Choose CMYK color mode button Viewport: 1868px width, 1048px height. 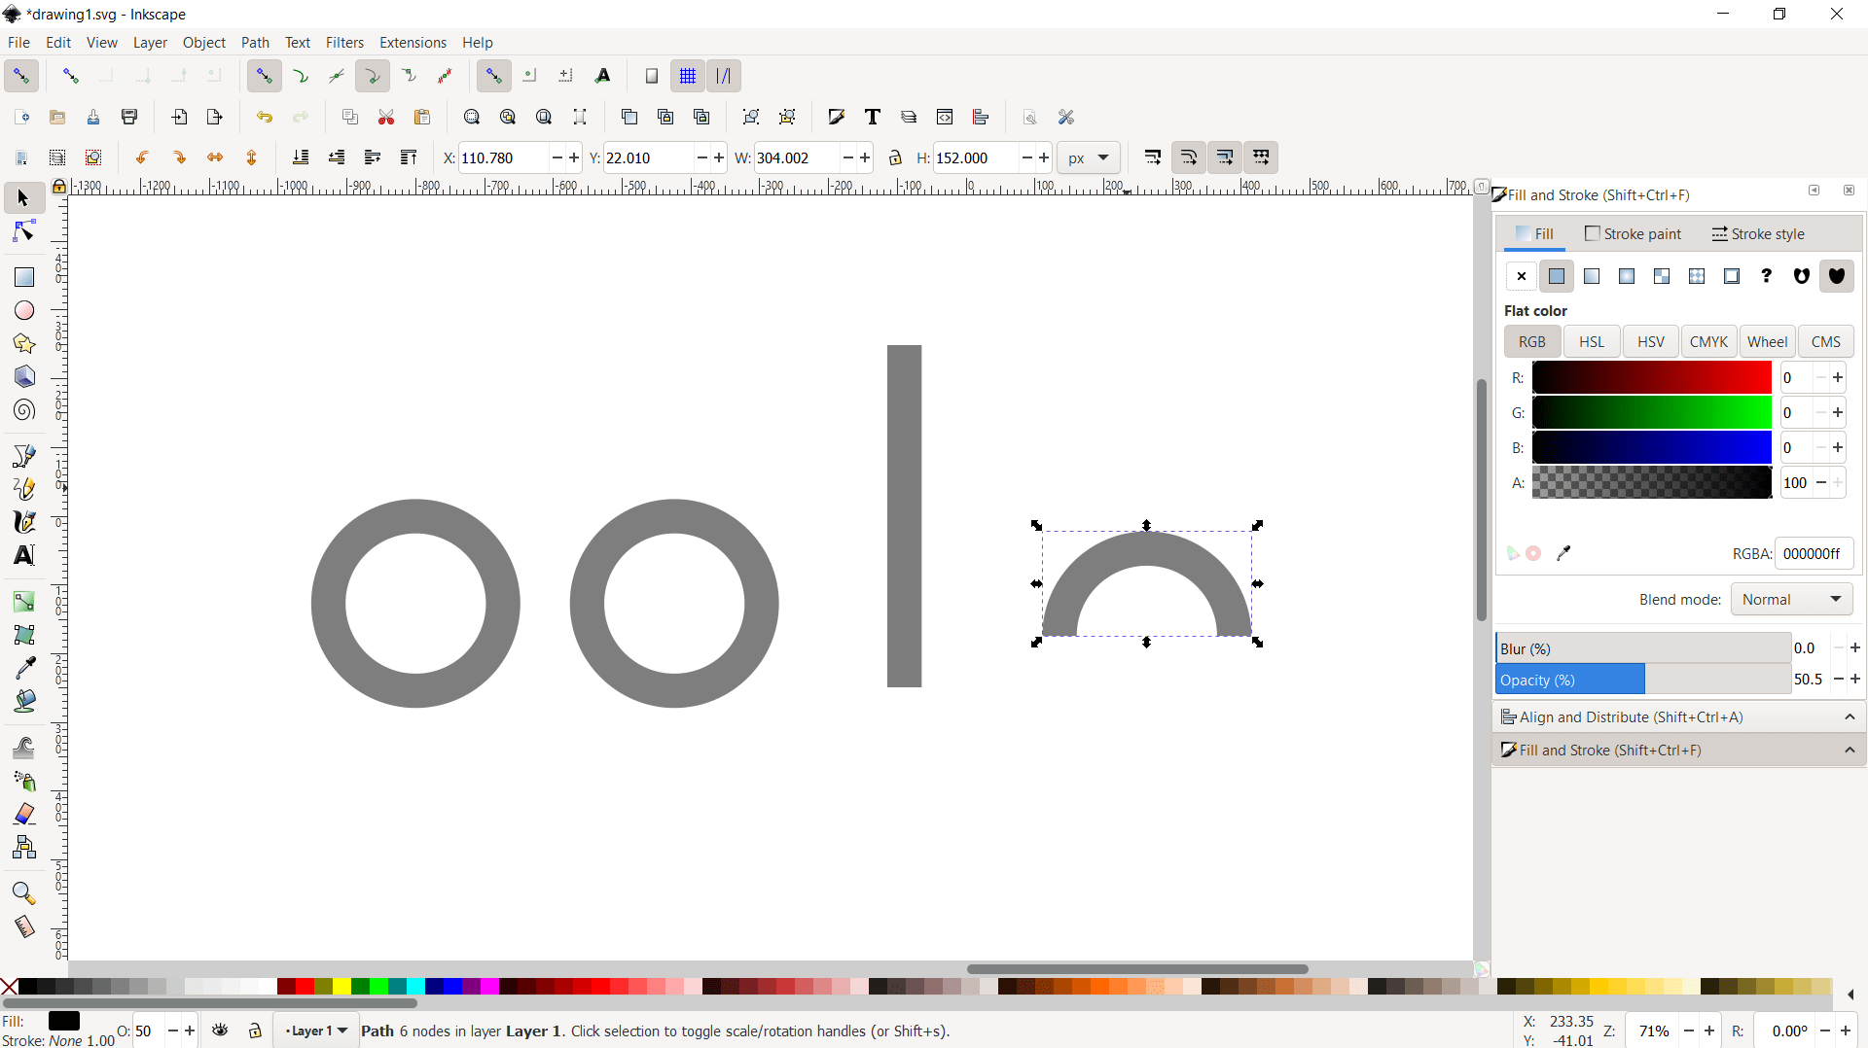pyautogui.click(x=1708, y=342)
